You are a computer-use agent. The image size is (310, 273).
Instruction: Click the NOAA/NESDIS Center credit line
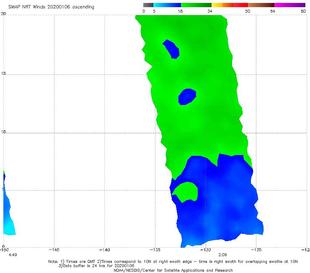click(173, 270)
